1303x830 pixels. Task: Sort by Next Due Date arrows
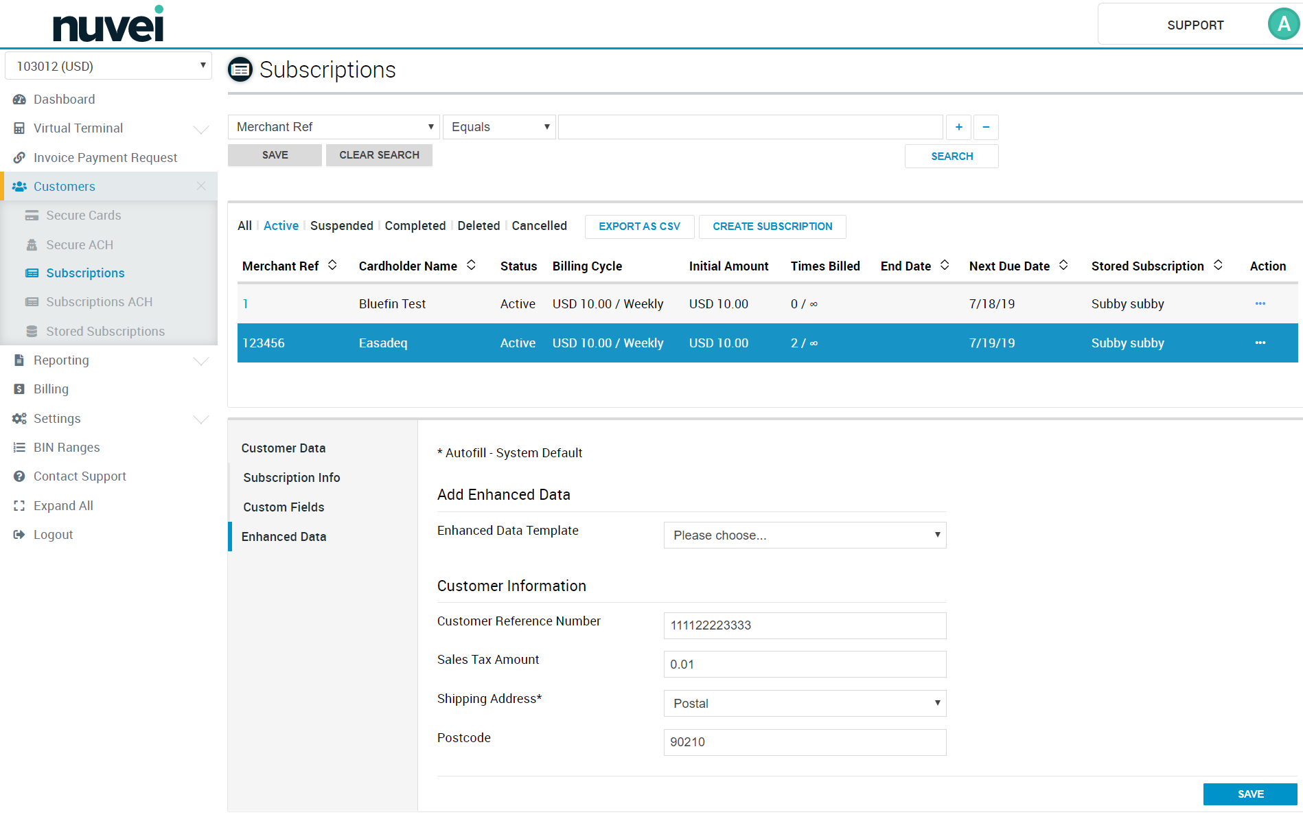click(x=1063, y=266)
